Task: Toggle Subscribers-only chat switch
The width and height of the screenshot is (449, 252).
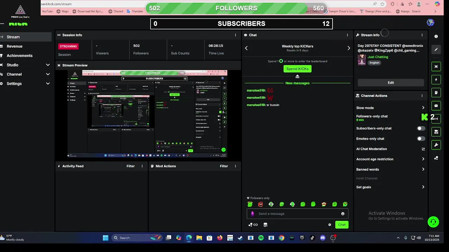Action: point(421,128)
